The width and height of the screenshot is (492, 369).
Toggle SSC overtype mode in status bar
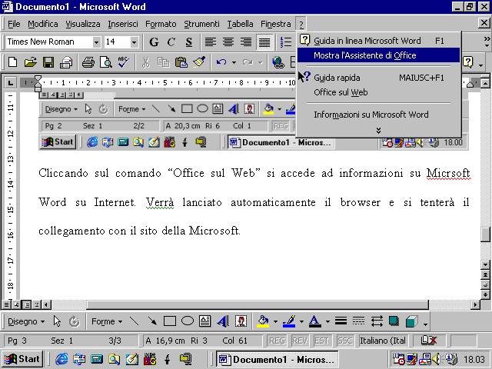(x=344, y=341)
